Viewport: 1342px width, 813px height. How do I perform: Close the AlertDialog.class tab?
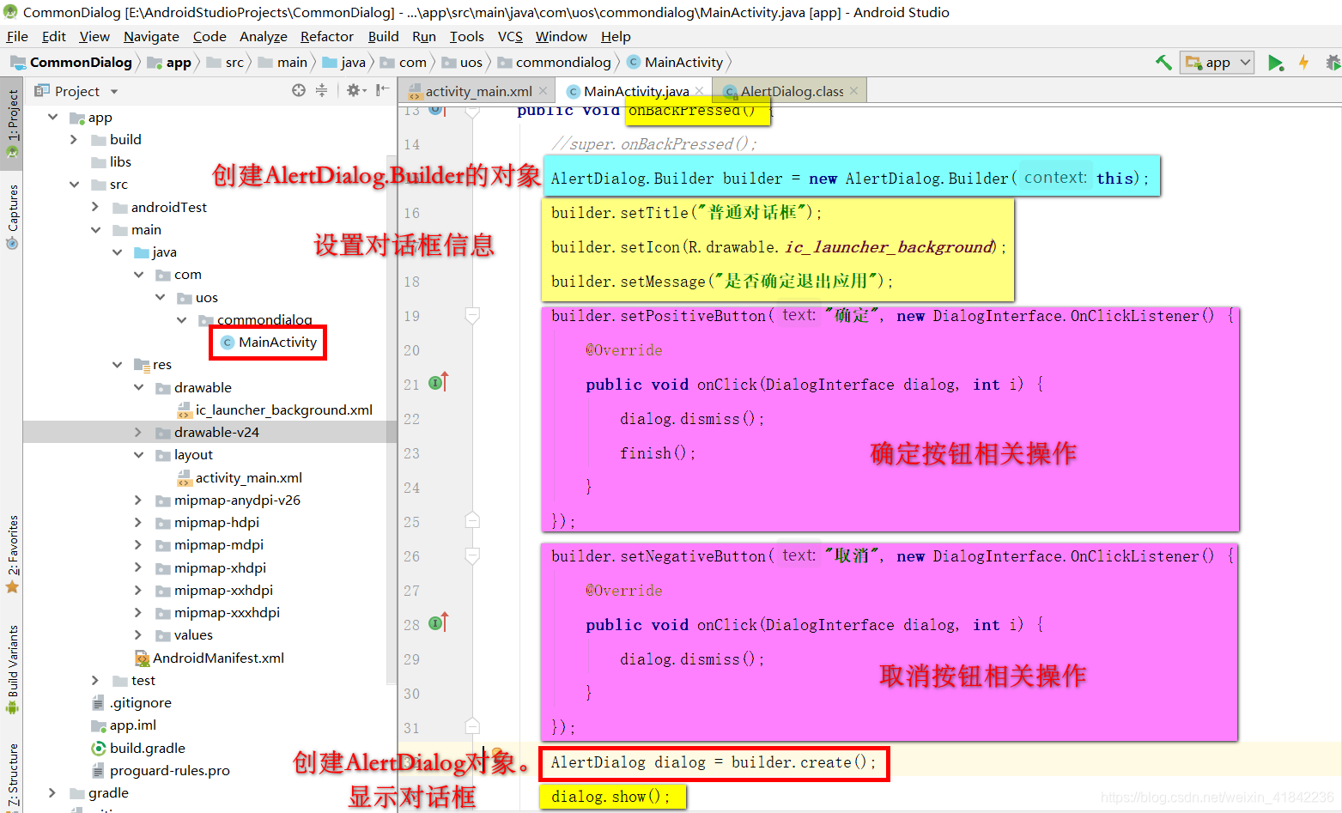(x=853, y=91)
